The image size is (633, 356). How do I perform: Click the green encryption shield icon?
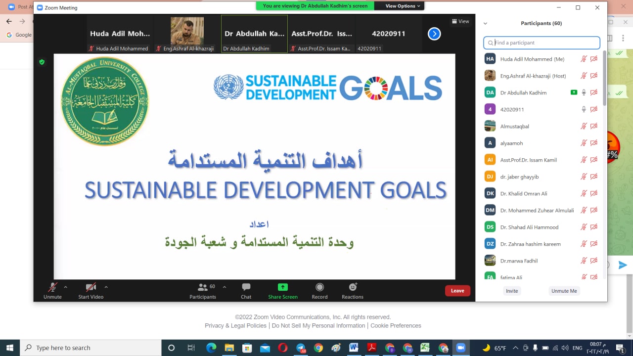point(42,62)
